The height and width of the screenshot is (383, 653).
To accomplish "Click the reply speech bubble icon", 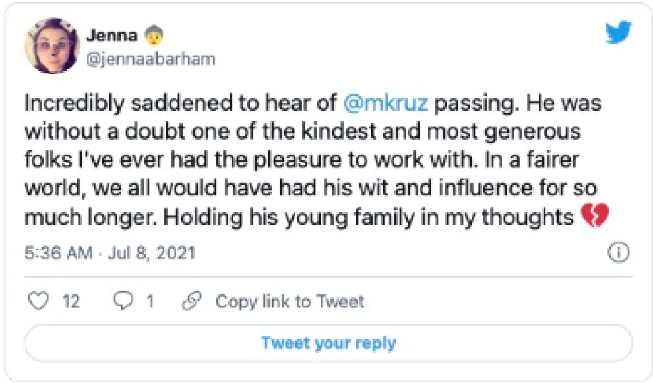I will coord(123,301).
